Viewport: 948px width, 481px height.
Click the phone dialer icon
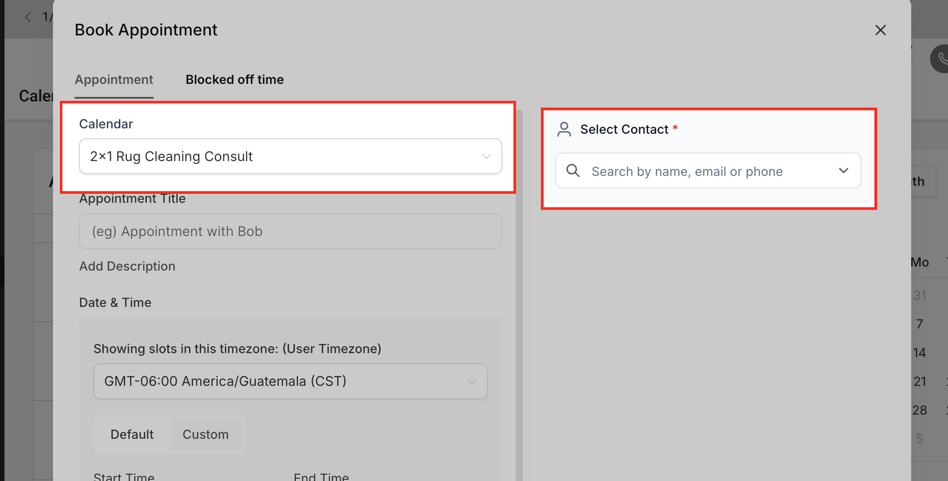[941, 59]
